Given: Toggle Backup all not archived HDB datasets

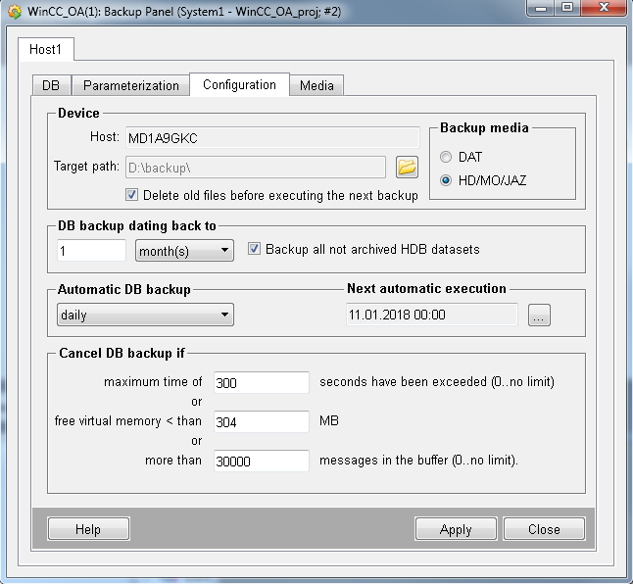Looking at the screenshot, I should click(255, 249).
